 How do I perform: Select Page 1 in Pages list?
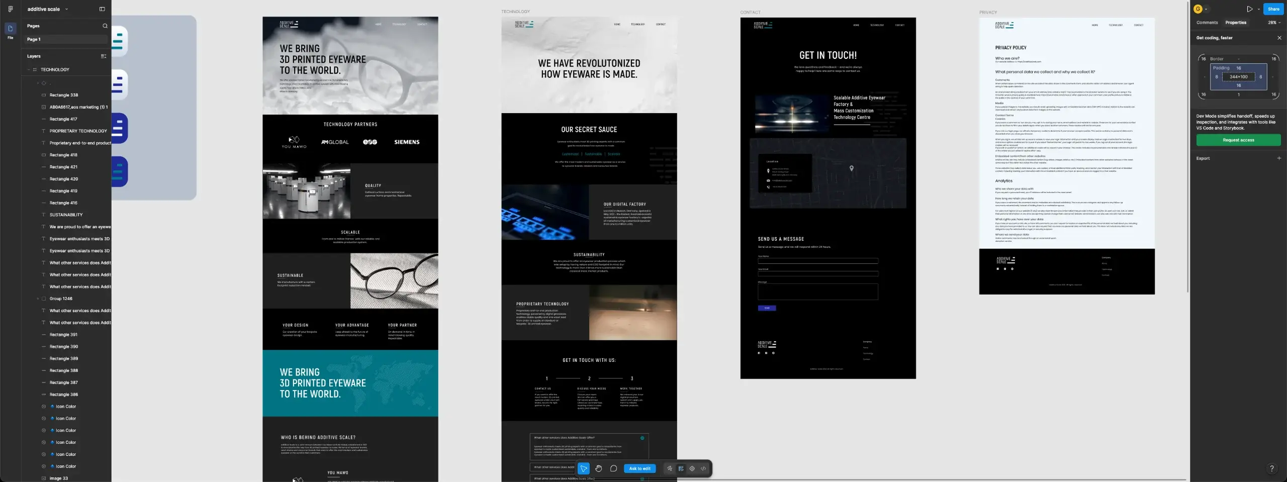pyautogui.click(x=66, y=39)
